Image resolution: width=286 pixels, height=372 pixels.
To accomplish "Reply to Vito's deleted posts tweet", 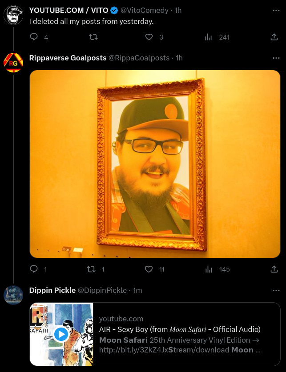I will pyautogui.click(x=34, y=37).
